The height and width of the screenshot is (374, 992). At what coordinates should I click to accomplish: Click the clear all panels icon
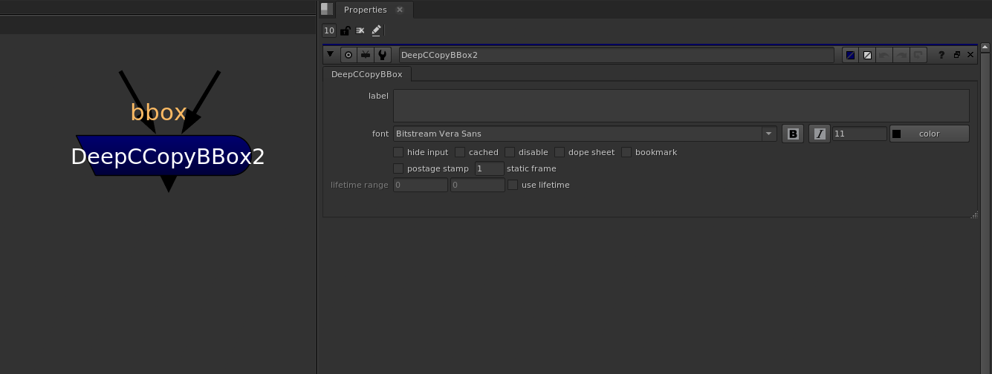point(360,30)
